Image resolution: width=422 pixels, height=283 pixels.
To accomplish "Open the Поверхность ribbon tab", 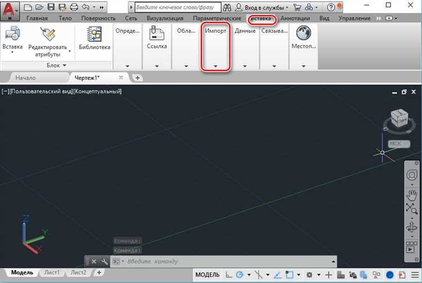I will 98,19.
